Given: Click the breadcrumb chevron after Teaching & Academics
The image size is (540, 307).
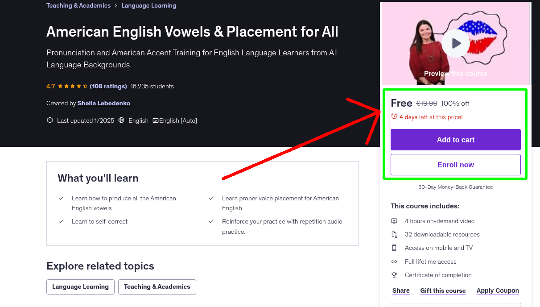Looking at the screenshot, I should 116,6.
